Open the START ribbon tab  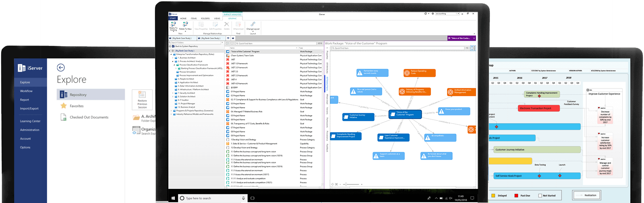[x=173, y=18]
